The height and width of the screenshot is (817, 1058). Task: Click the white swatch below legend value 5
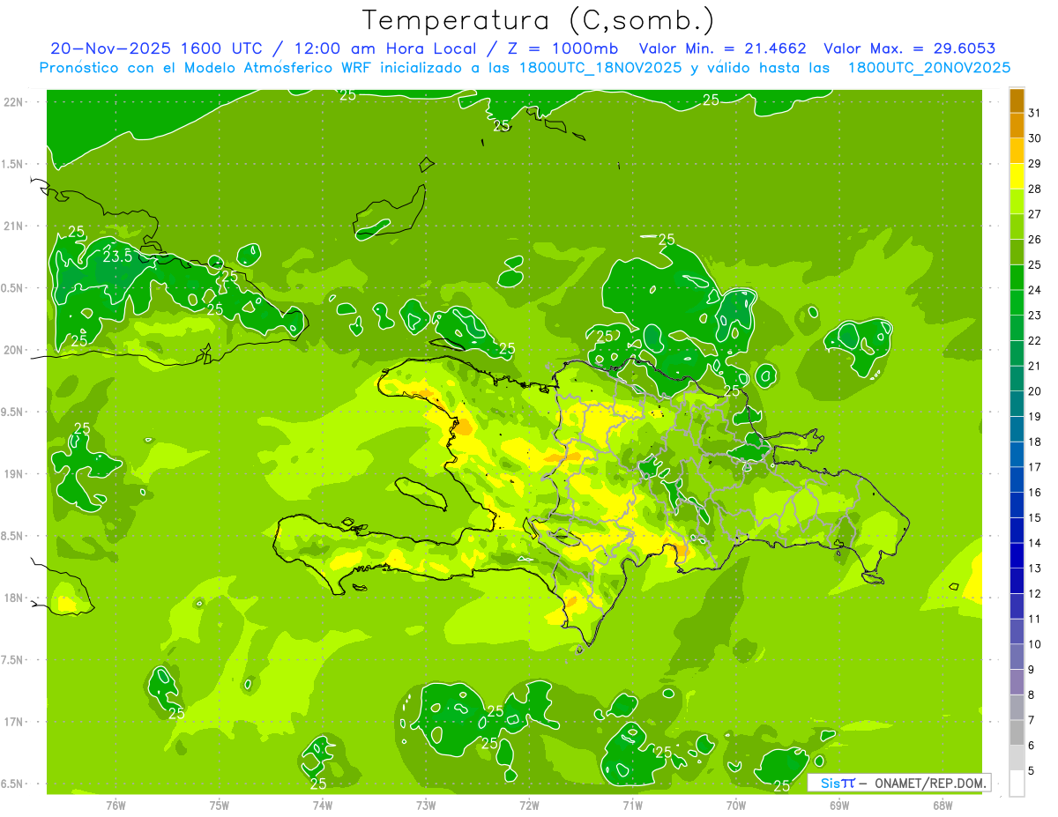pyautogui.click(x=1017, y=784)
